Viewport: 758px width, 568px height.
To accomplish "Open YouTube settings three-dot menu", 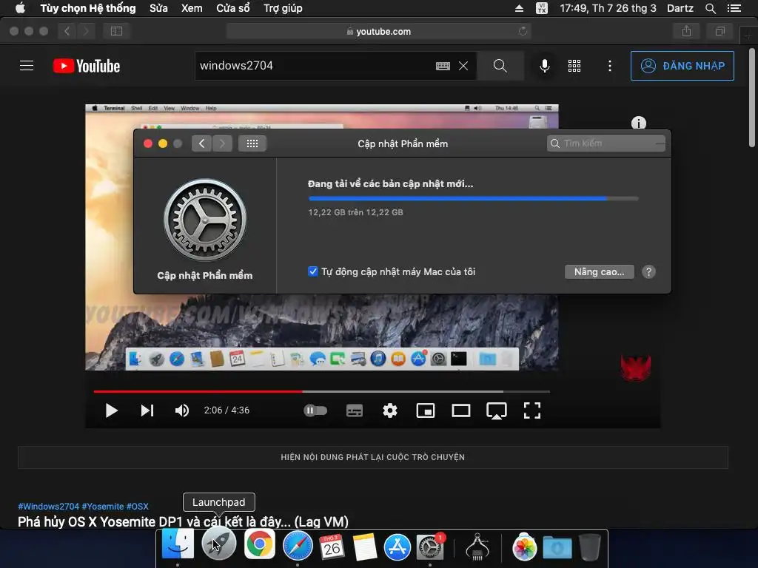I will tap(610, 66).
